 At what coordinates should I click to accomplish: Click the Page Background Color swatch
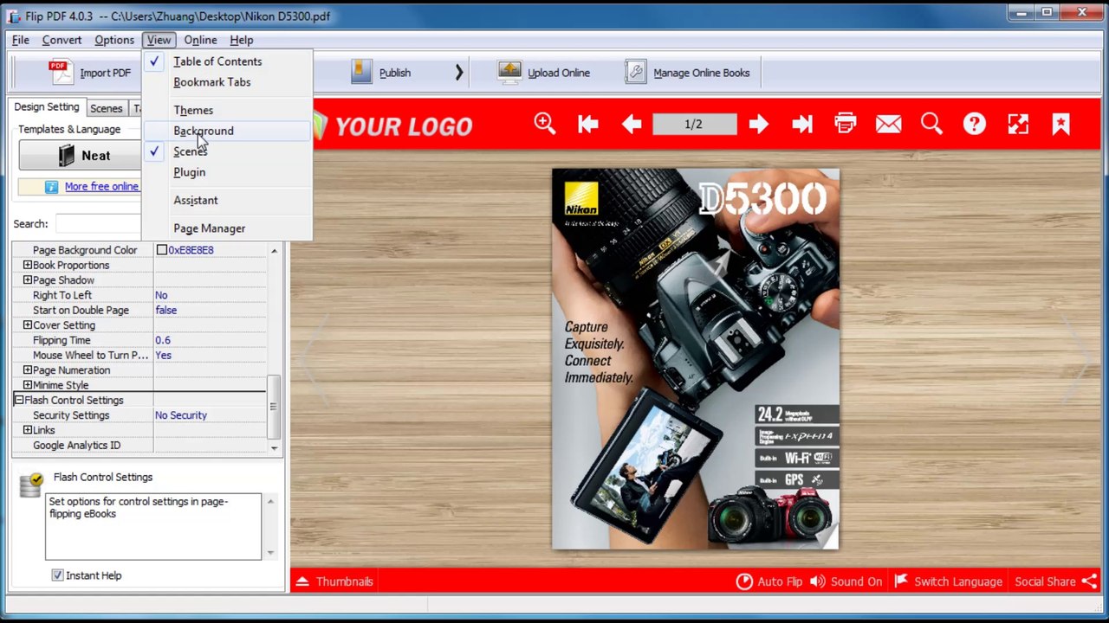click(x=161, y=250)
